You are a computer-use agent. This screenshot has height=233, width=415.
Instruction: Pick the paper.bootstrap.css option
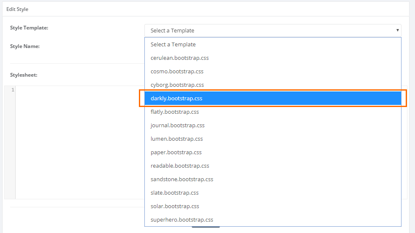coord(176,152)
